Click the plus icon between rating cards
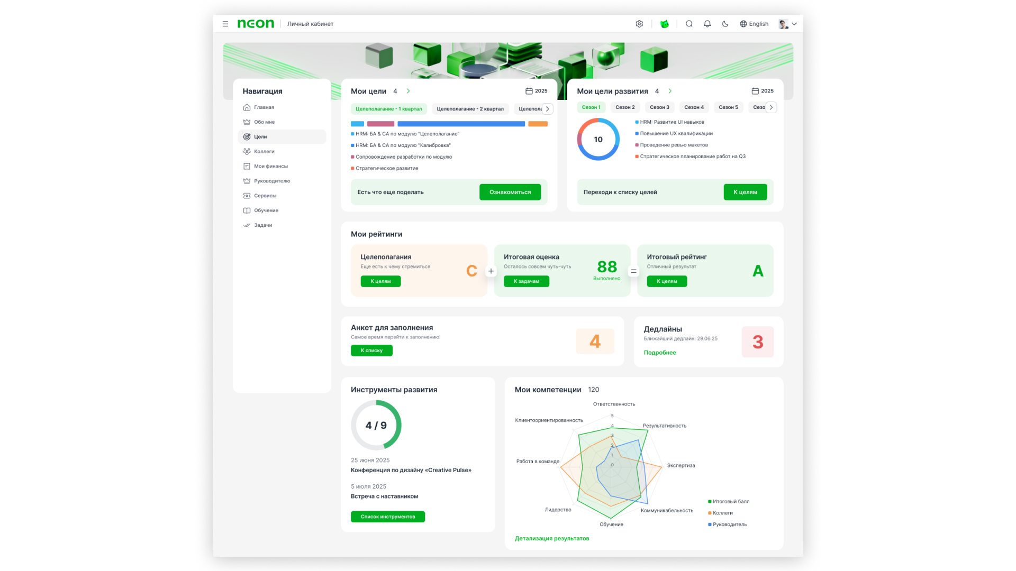The height and width of the screenshot is (571, 1016). tap(491, 271)
